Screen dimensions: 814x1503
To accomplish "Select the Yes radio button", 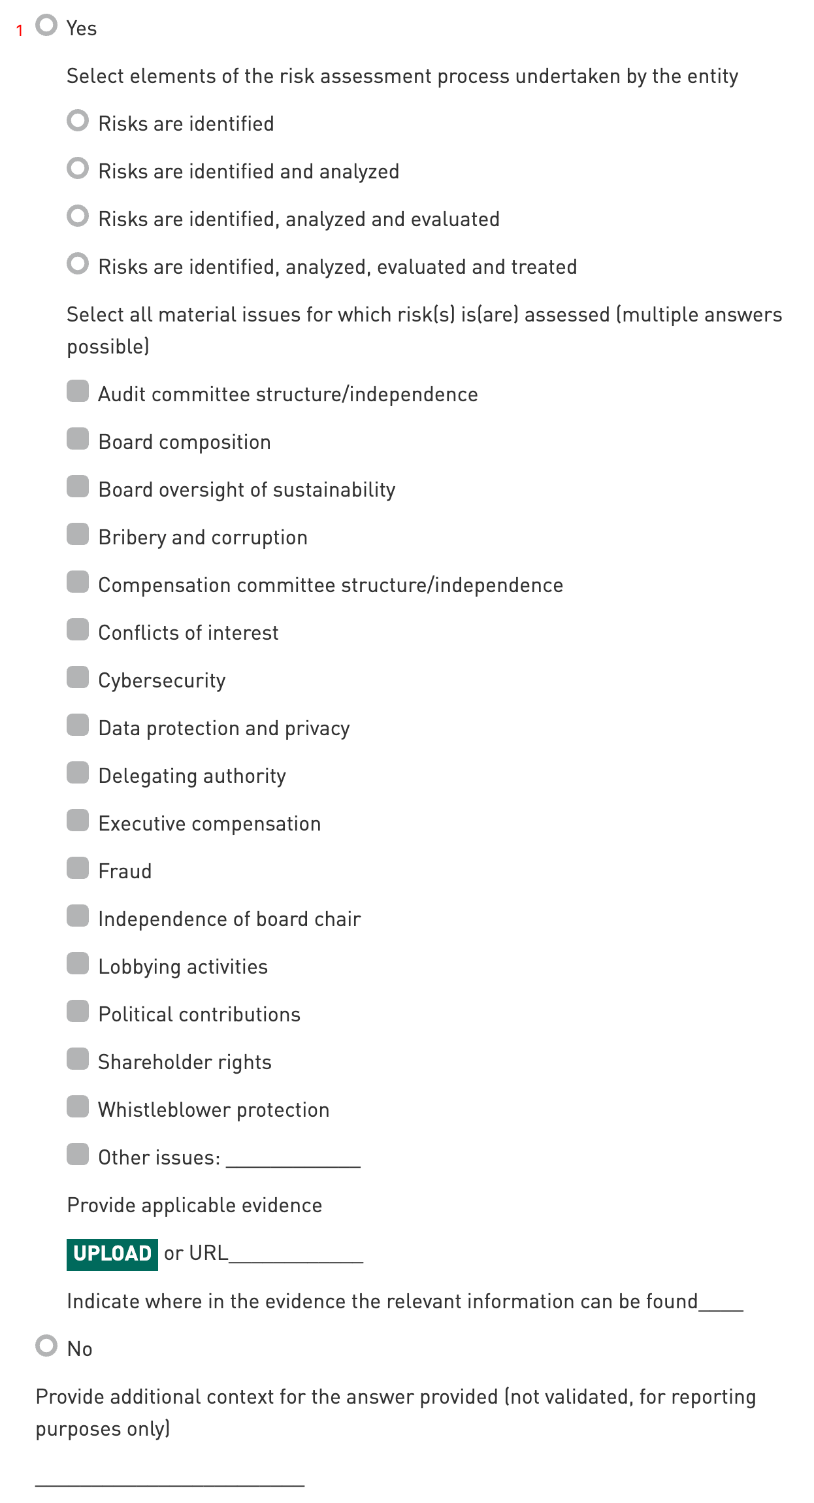I will pos(46,26).
